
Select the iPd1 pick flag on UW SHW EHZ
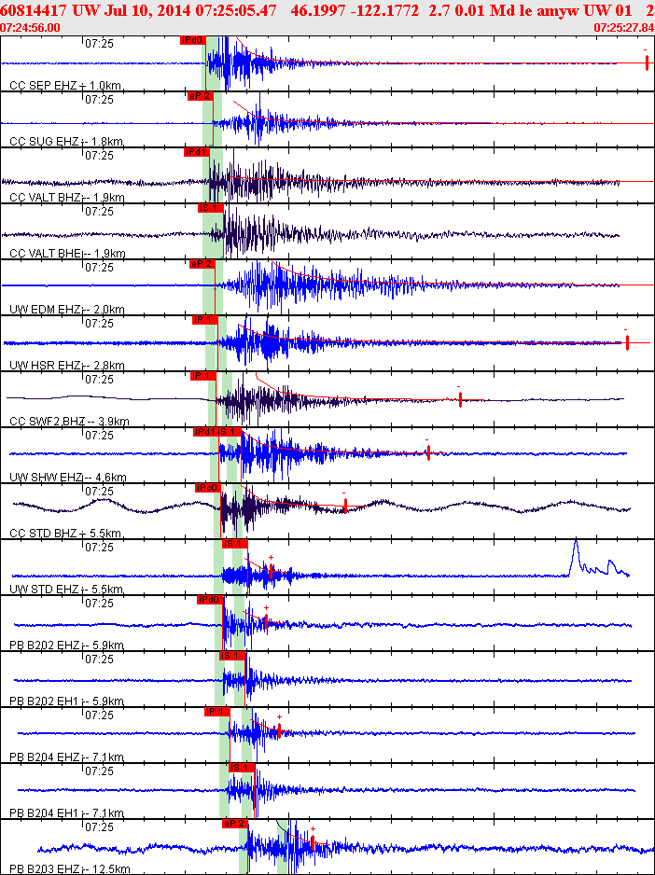(205, 431)
